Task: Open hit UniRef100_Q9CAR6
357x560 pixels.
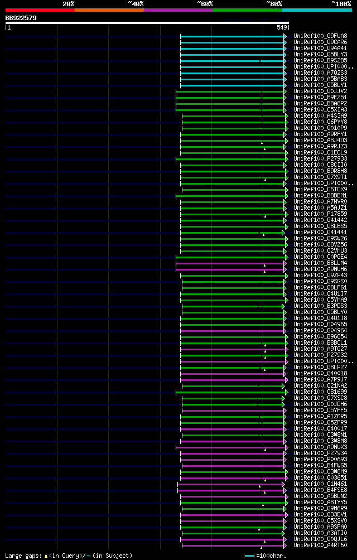Action: coord(320,42)
